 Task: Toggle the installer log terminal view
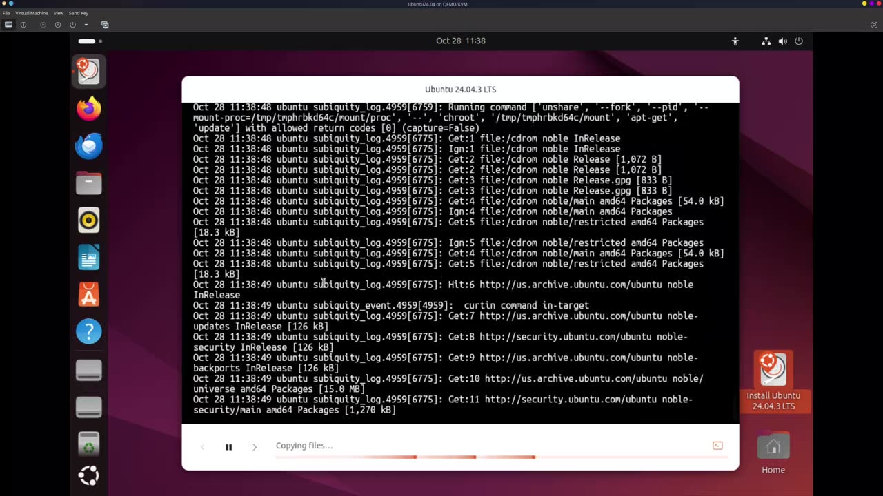pyautogui.click(x=717, y=446)
